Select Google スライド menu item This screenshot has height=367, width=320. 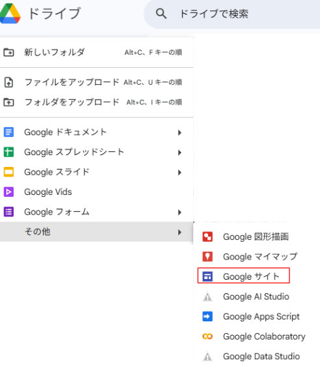pyautogui.click(x=96, y=172)
